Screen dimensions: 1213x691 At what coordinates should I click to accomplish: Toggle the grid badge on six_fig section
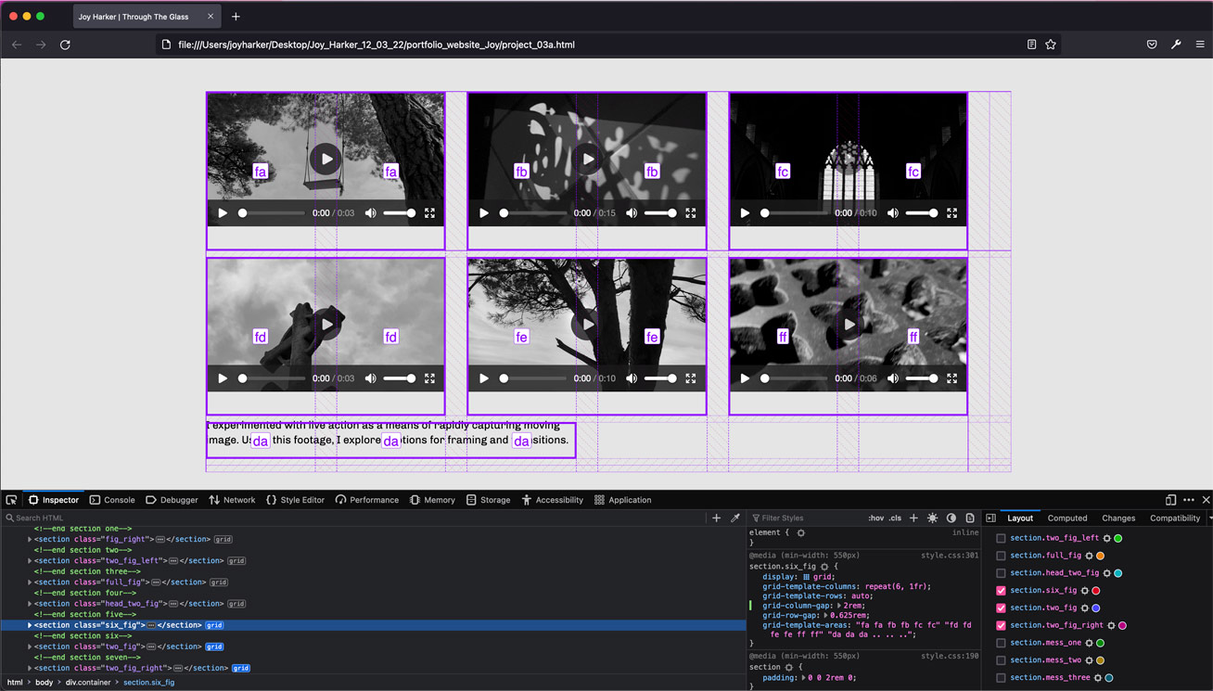(x=214, y=625)
